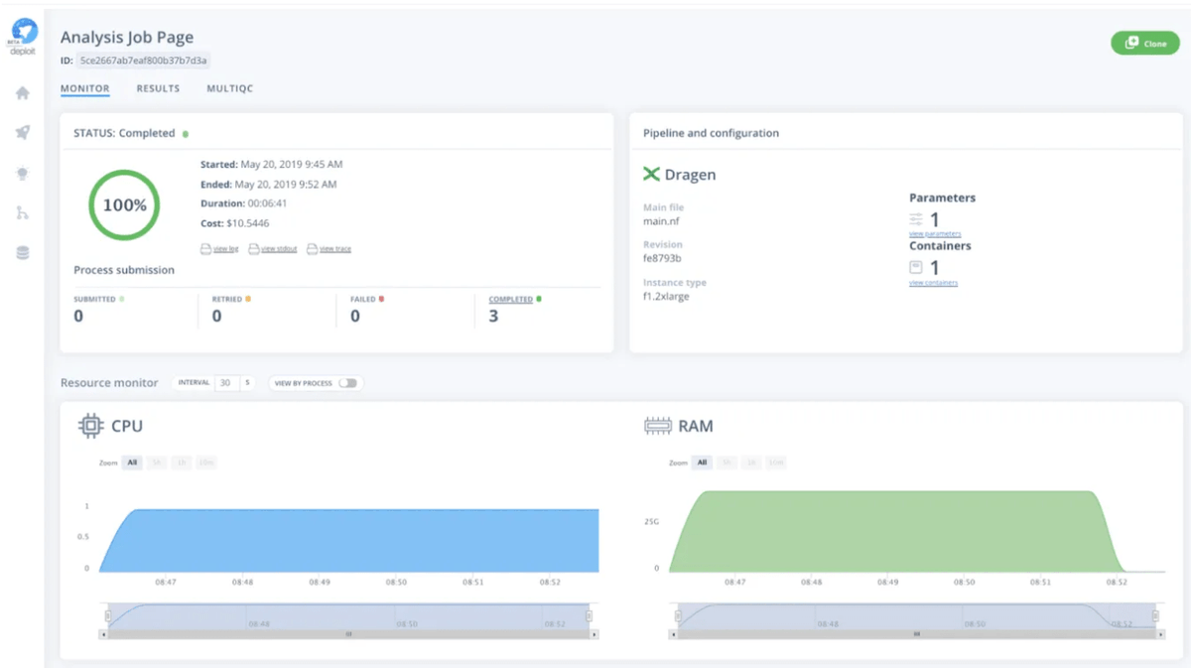This screenshot has height=668, width=1191.
Task: Click the Submitted process count
Action: tap(78, 317)
